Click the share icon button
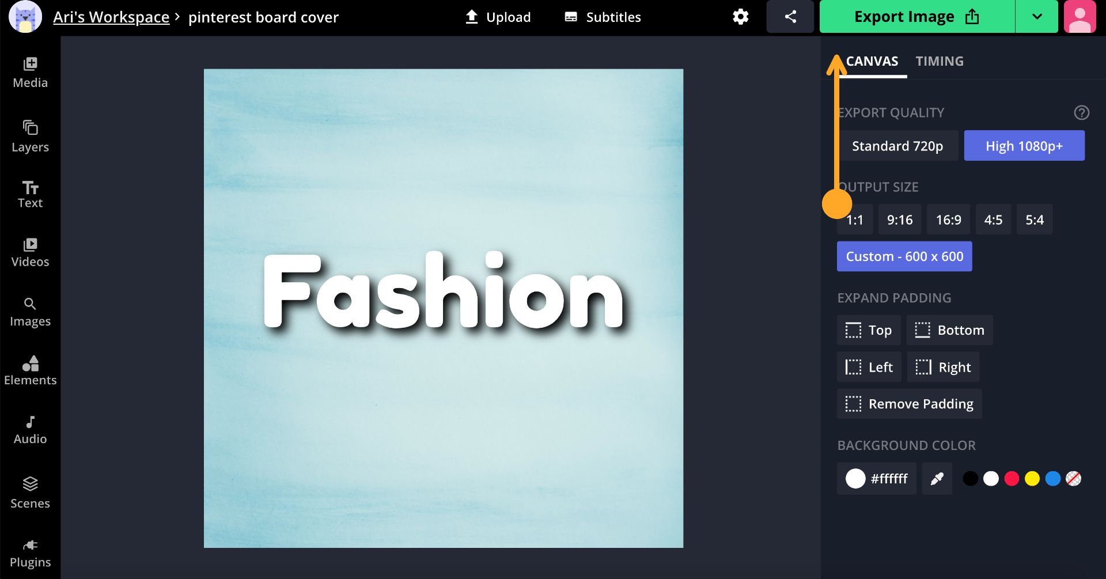 (790, 17)
